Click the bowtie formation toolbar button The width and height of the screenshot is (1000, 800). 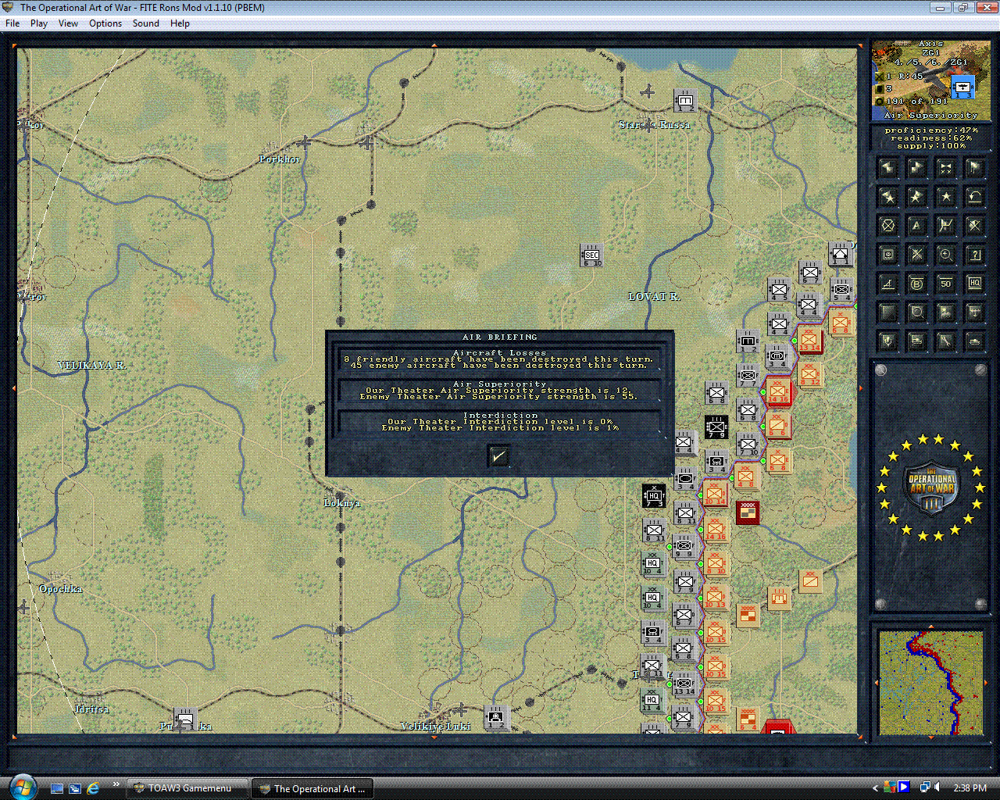pos(945,168)
